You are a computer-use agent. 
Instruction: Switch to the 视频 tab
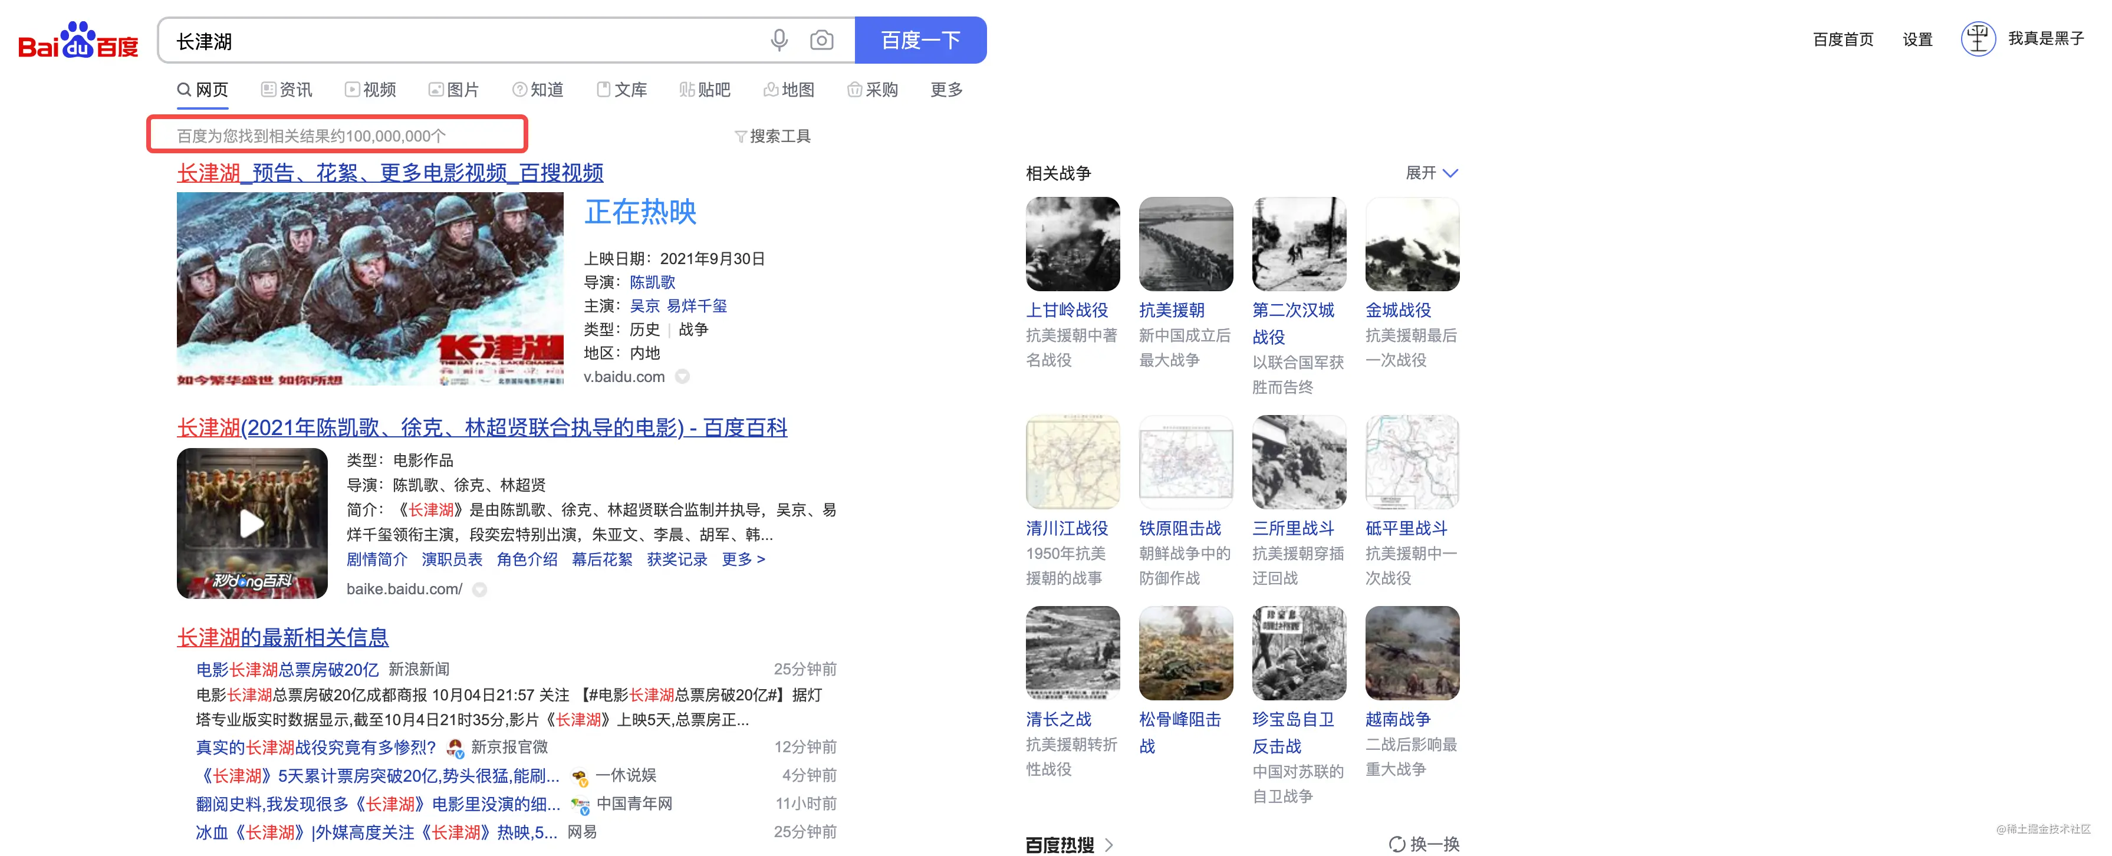point(371,90)
